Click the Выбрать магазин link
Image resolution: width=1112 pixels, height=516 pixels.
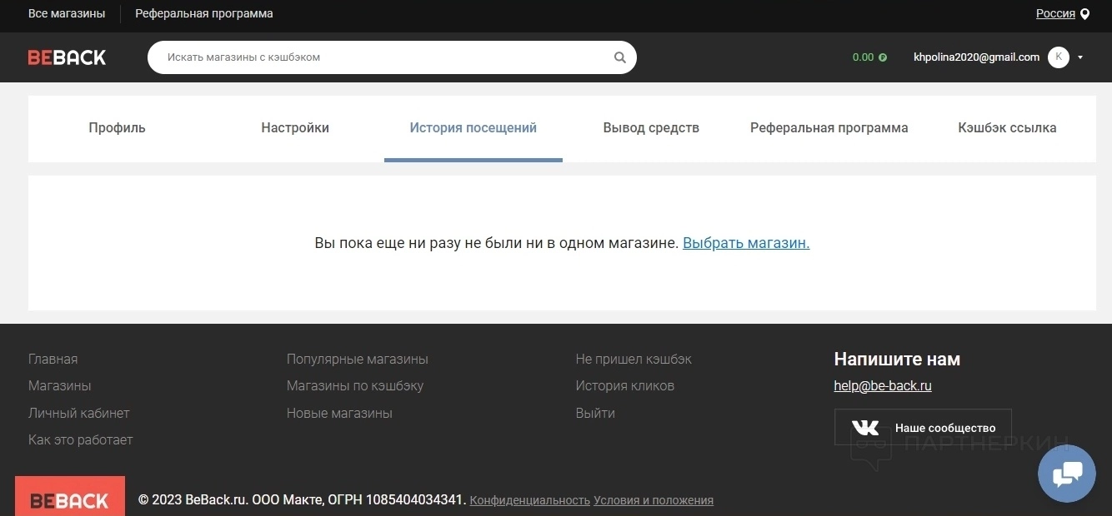[746, 243]
